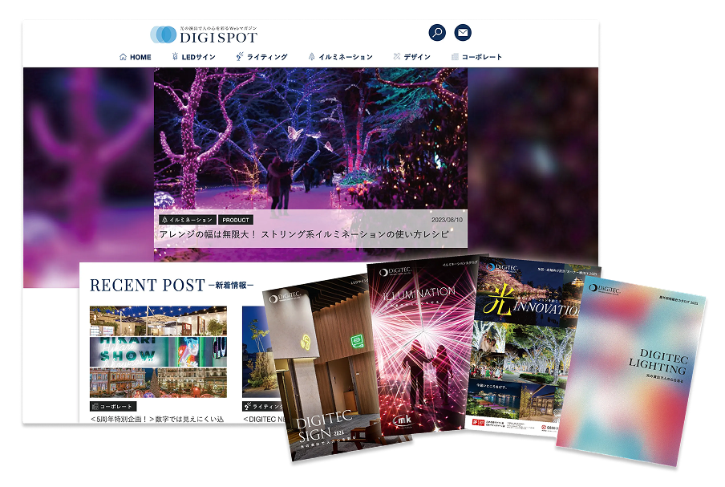This screenshot has width=725, height=487.
Task: Click the DIGISPOT logo in the header
Action: coord(204,34)
